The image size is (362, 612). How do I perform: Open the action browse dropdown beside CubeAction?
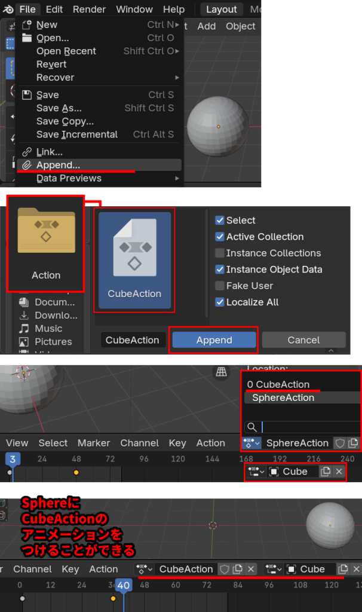pos(145,569)
